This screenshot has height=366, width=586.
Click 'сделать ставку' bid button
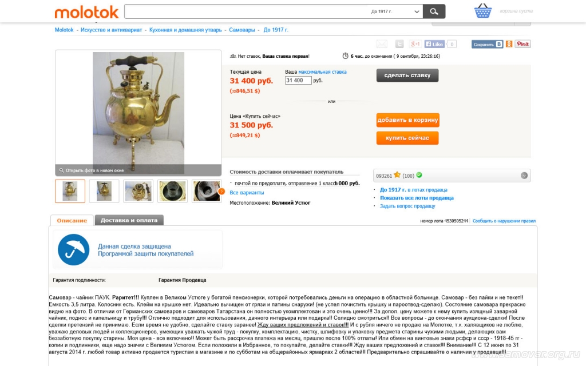point(407,75)
